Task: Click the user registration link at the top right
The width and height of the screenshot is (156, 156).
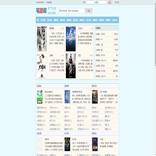Action: (x=117, y=3)
